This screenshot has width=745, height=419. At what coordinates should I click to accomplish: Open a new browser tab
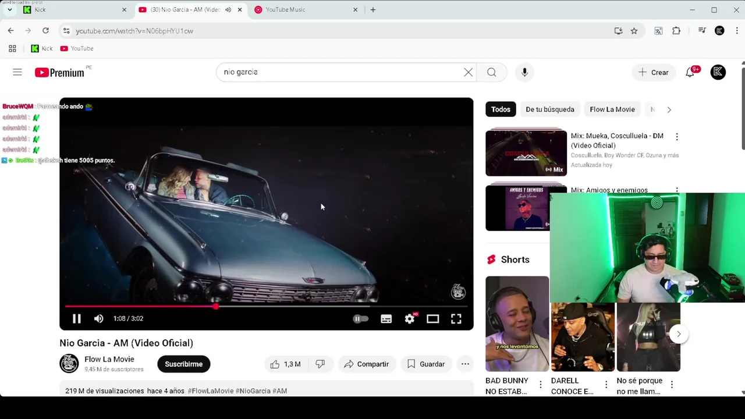(373, 10)
